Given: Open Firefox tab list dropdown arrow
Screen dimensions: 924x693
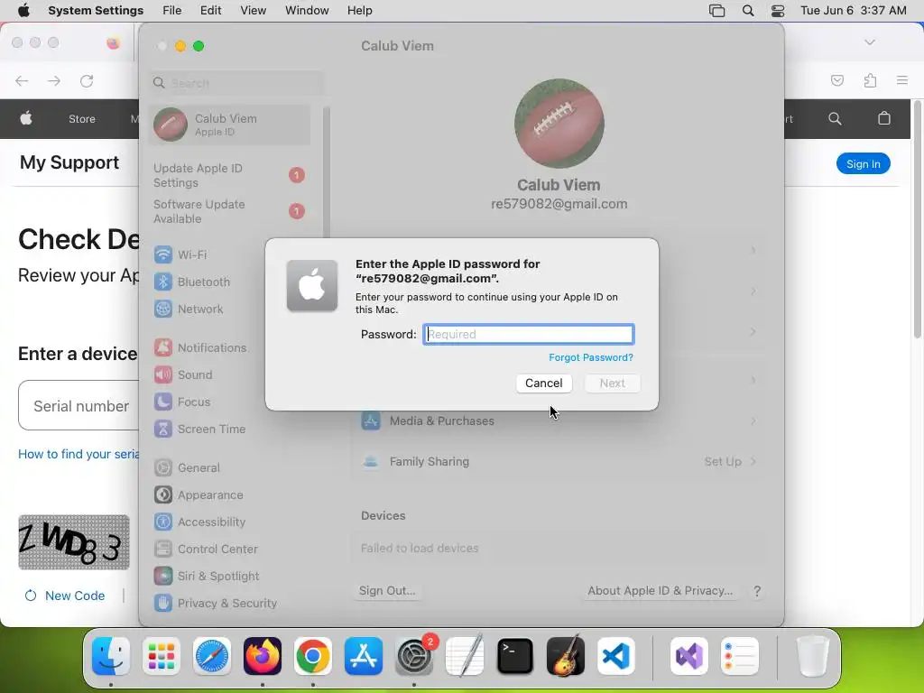Looking at the screenshot, I should [870, 42].
